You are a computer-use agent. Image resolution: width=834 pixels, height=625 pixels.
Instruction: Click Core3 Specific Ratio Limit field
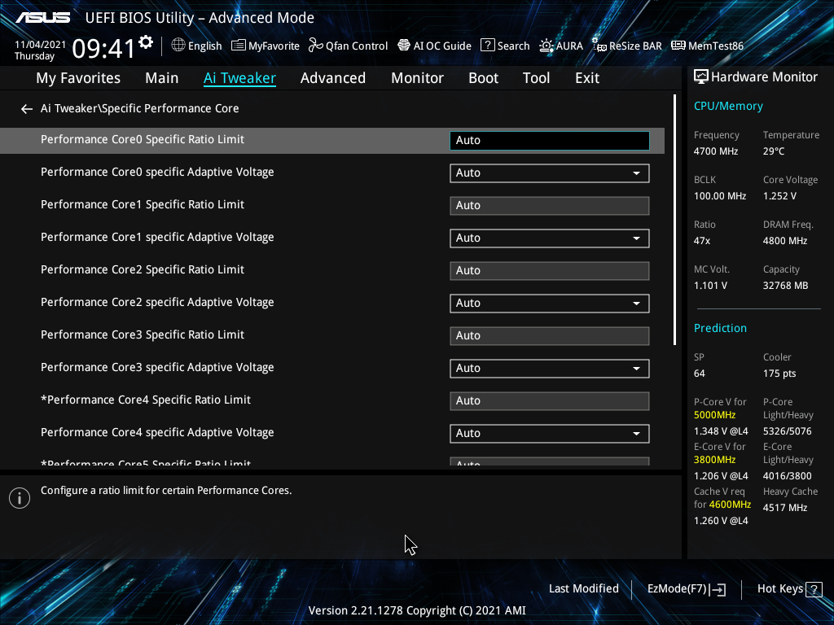(x=550, y=336)
